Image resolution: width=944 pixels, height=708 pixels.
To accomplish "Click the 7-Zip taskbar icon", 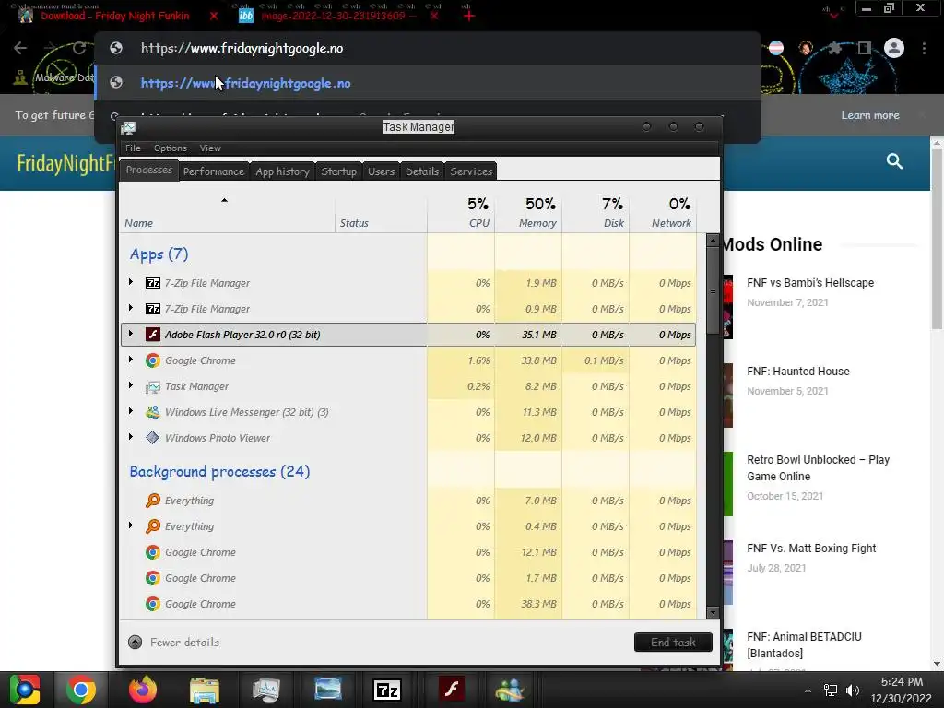I will tap(387, 690).
